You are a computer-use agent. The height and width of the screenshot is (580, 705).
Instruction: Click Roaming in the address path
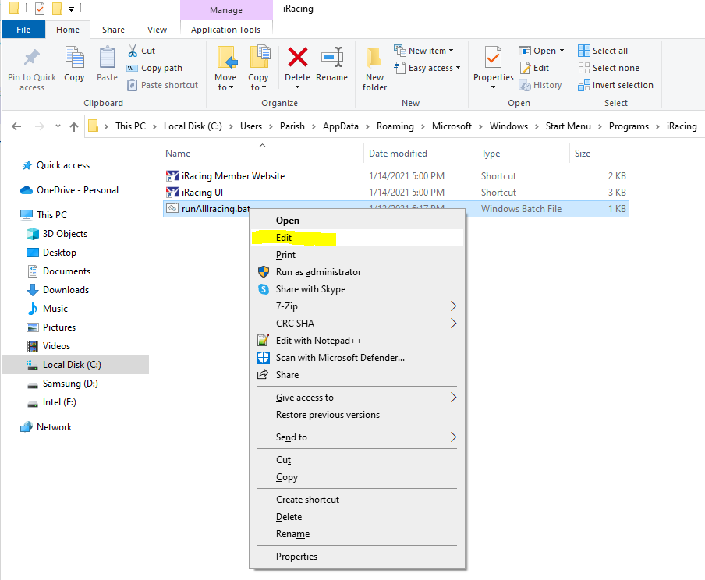coord(395,126)
